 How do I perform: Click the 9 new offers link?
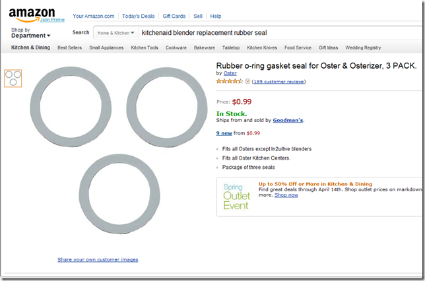[x=225, y=133]
